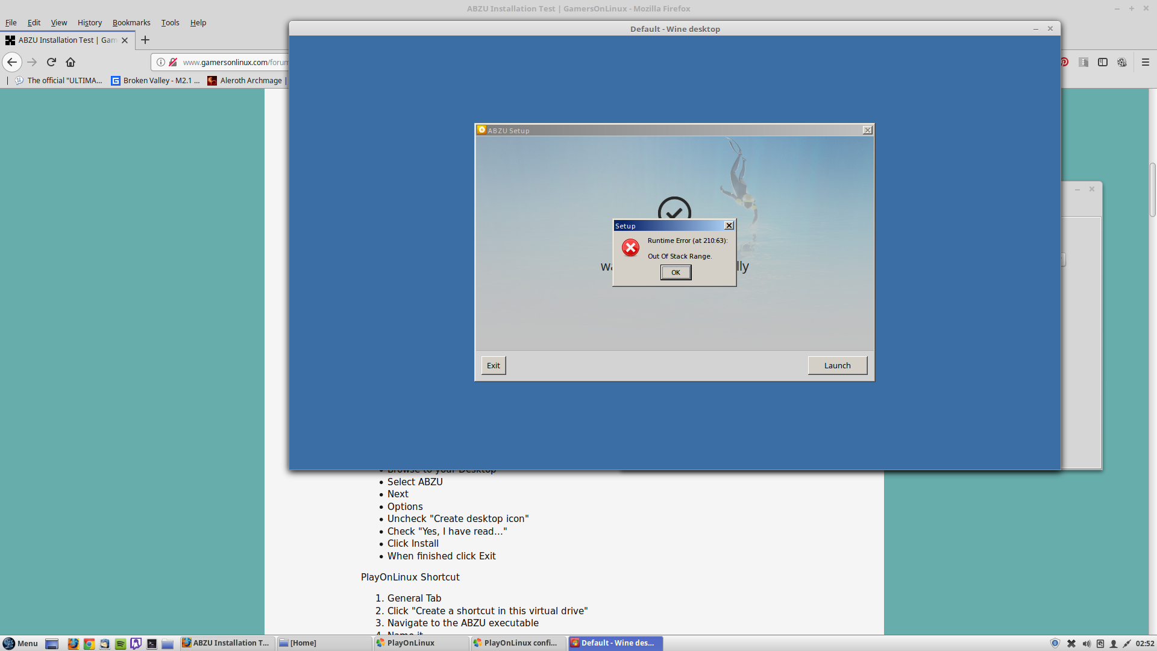Viewport: 1157px width, 651px height.
Task: Click the network connection tray icon
Action: pos(1126,643)
